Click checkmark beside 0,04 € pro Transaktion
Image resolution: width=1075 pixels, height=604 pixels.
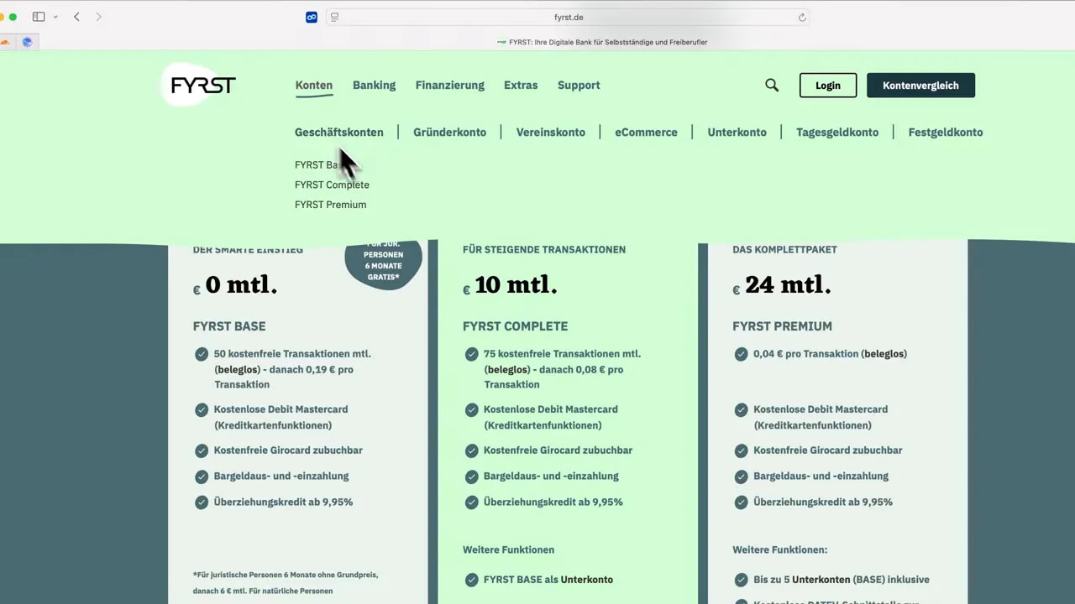(x=741, y=354)
